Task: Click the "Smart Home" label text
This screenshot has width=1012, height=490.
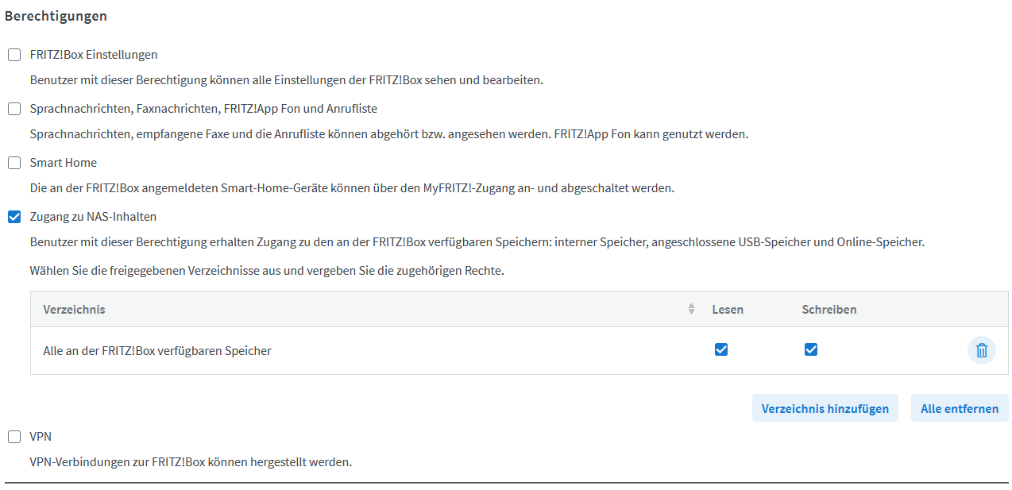Action: point(64,163)
